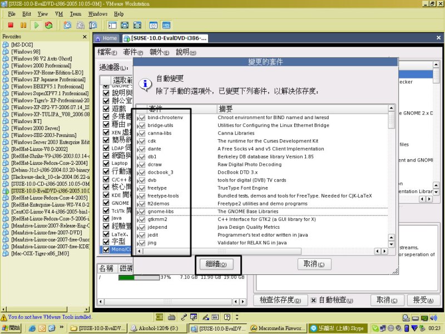Click the Full Screen toolbar icon

click(125, 25)
